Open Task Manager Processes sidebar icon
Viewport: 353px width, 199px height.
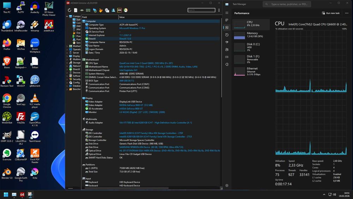[227, 20]
